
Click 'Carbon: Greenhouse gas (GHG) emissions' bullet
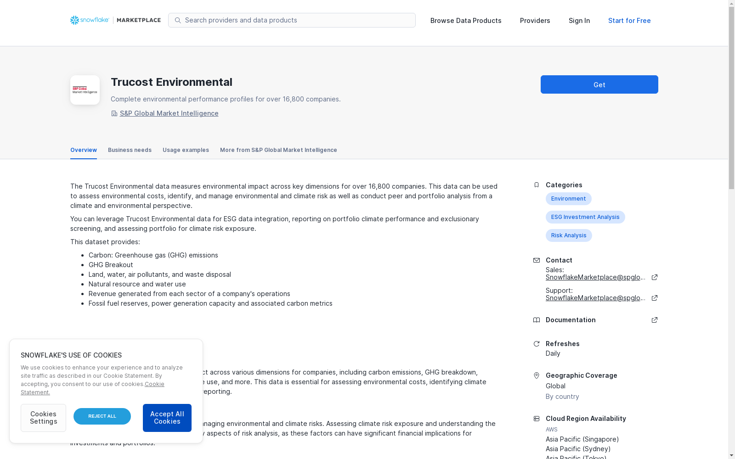pos(153,255)
